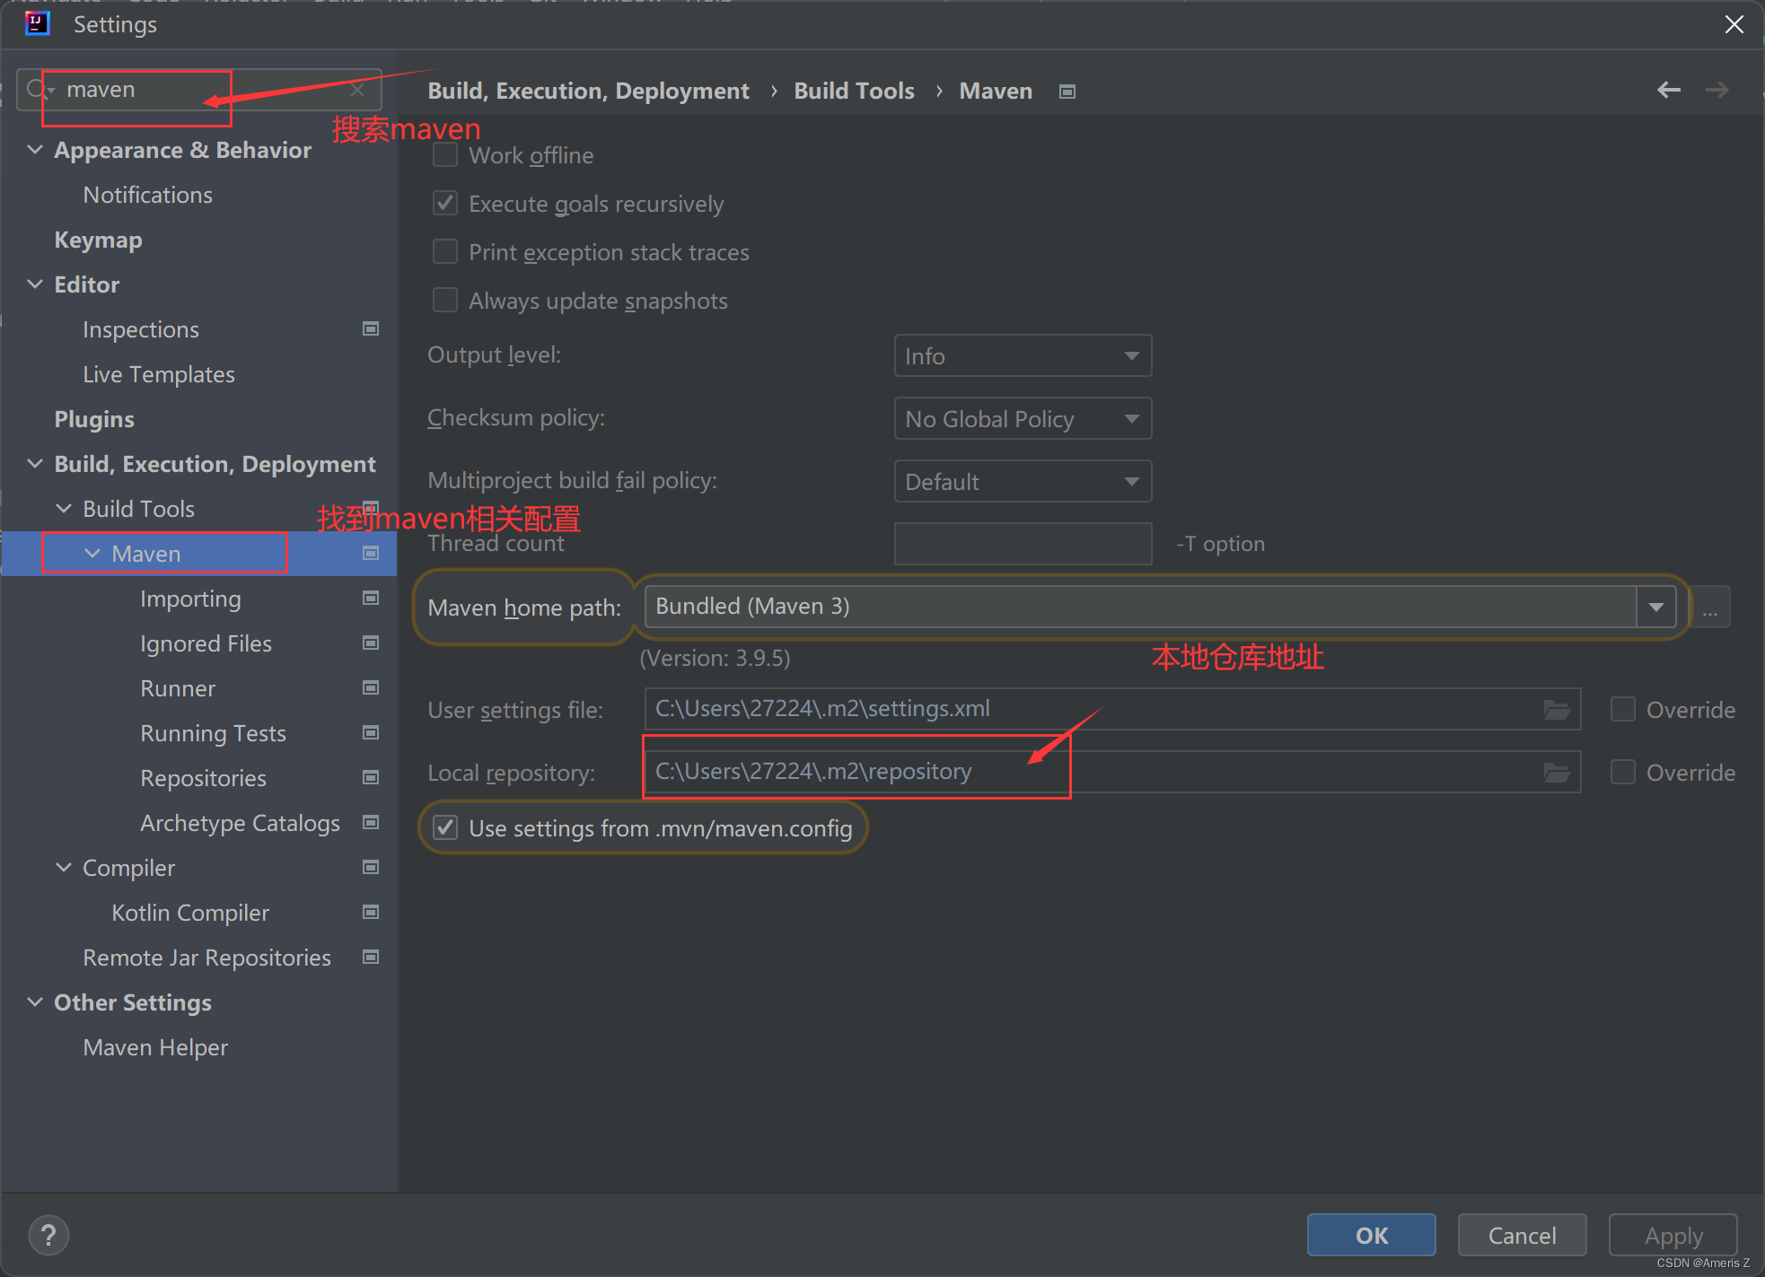Open Live Templates settings
This screenshot has width=1765, height=1277.
pyautogui.click(x=159, y=374)
